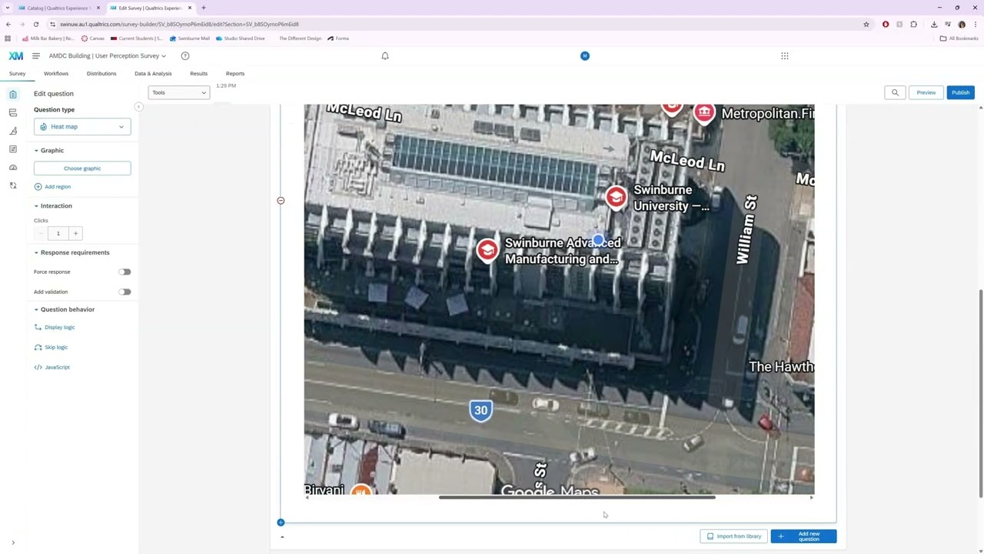Image resolution: width=984 pixels, height=554 pixels.
Task: Click the Choose graphic button
Action: click(82, 169)
